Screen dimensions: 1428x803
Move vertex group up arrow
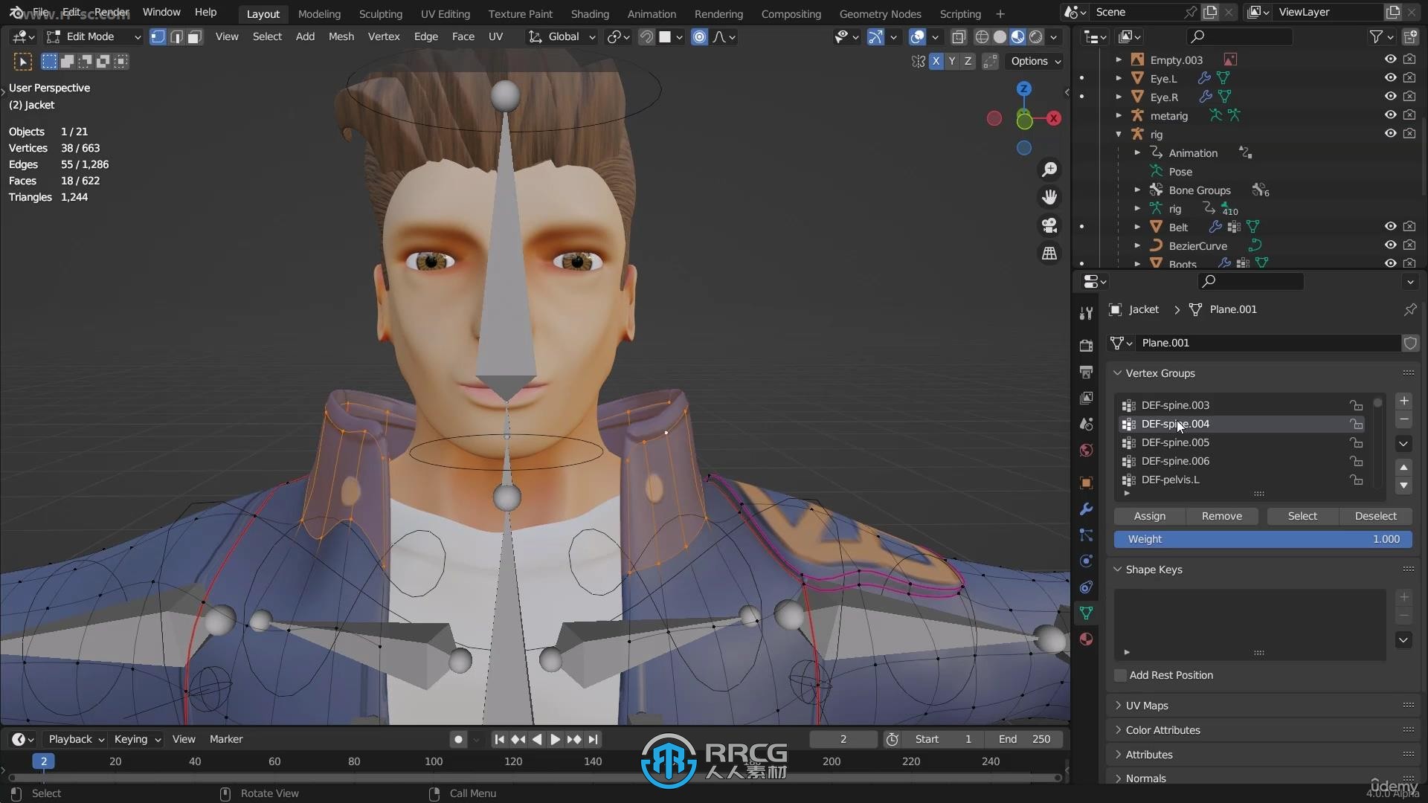point(1403,468)
